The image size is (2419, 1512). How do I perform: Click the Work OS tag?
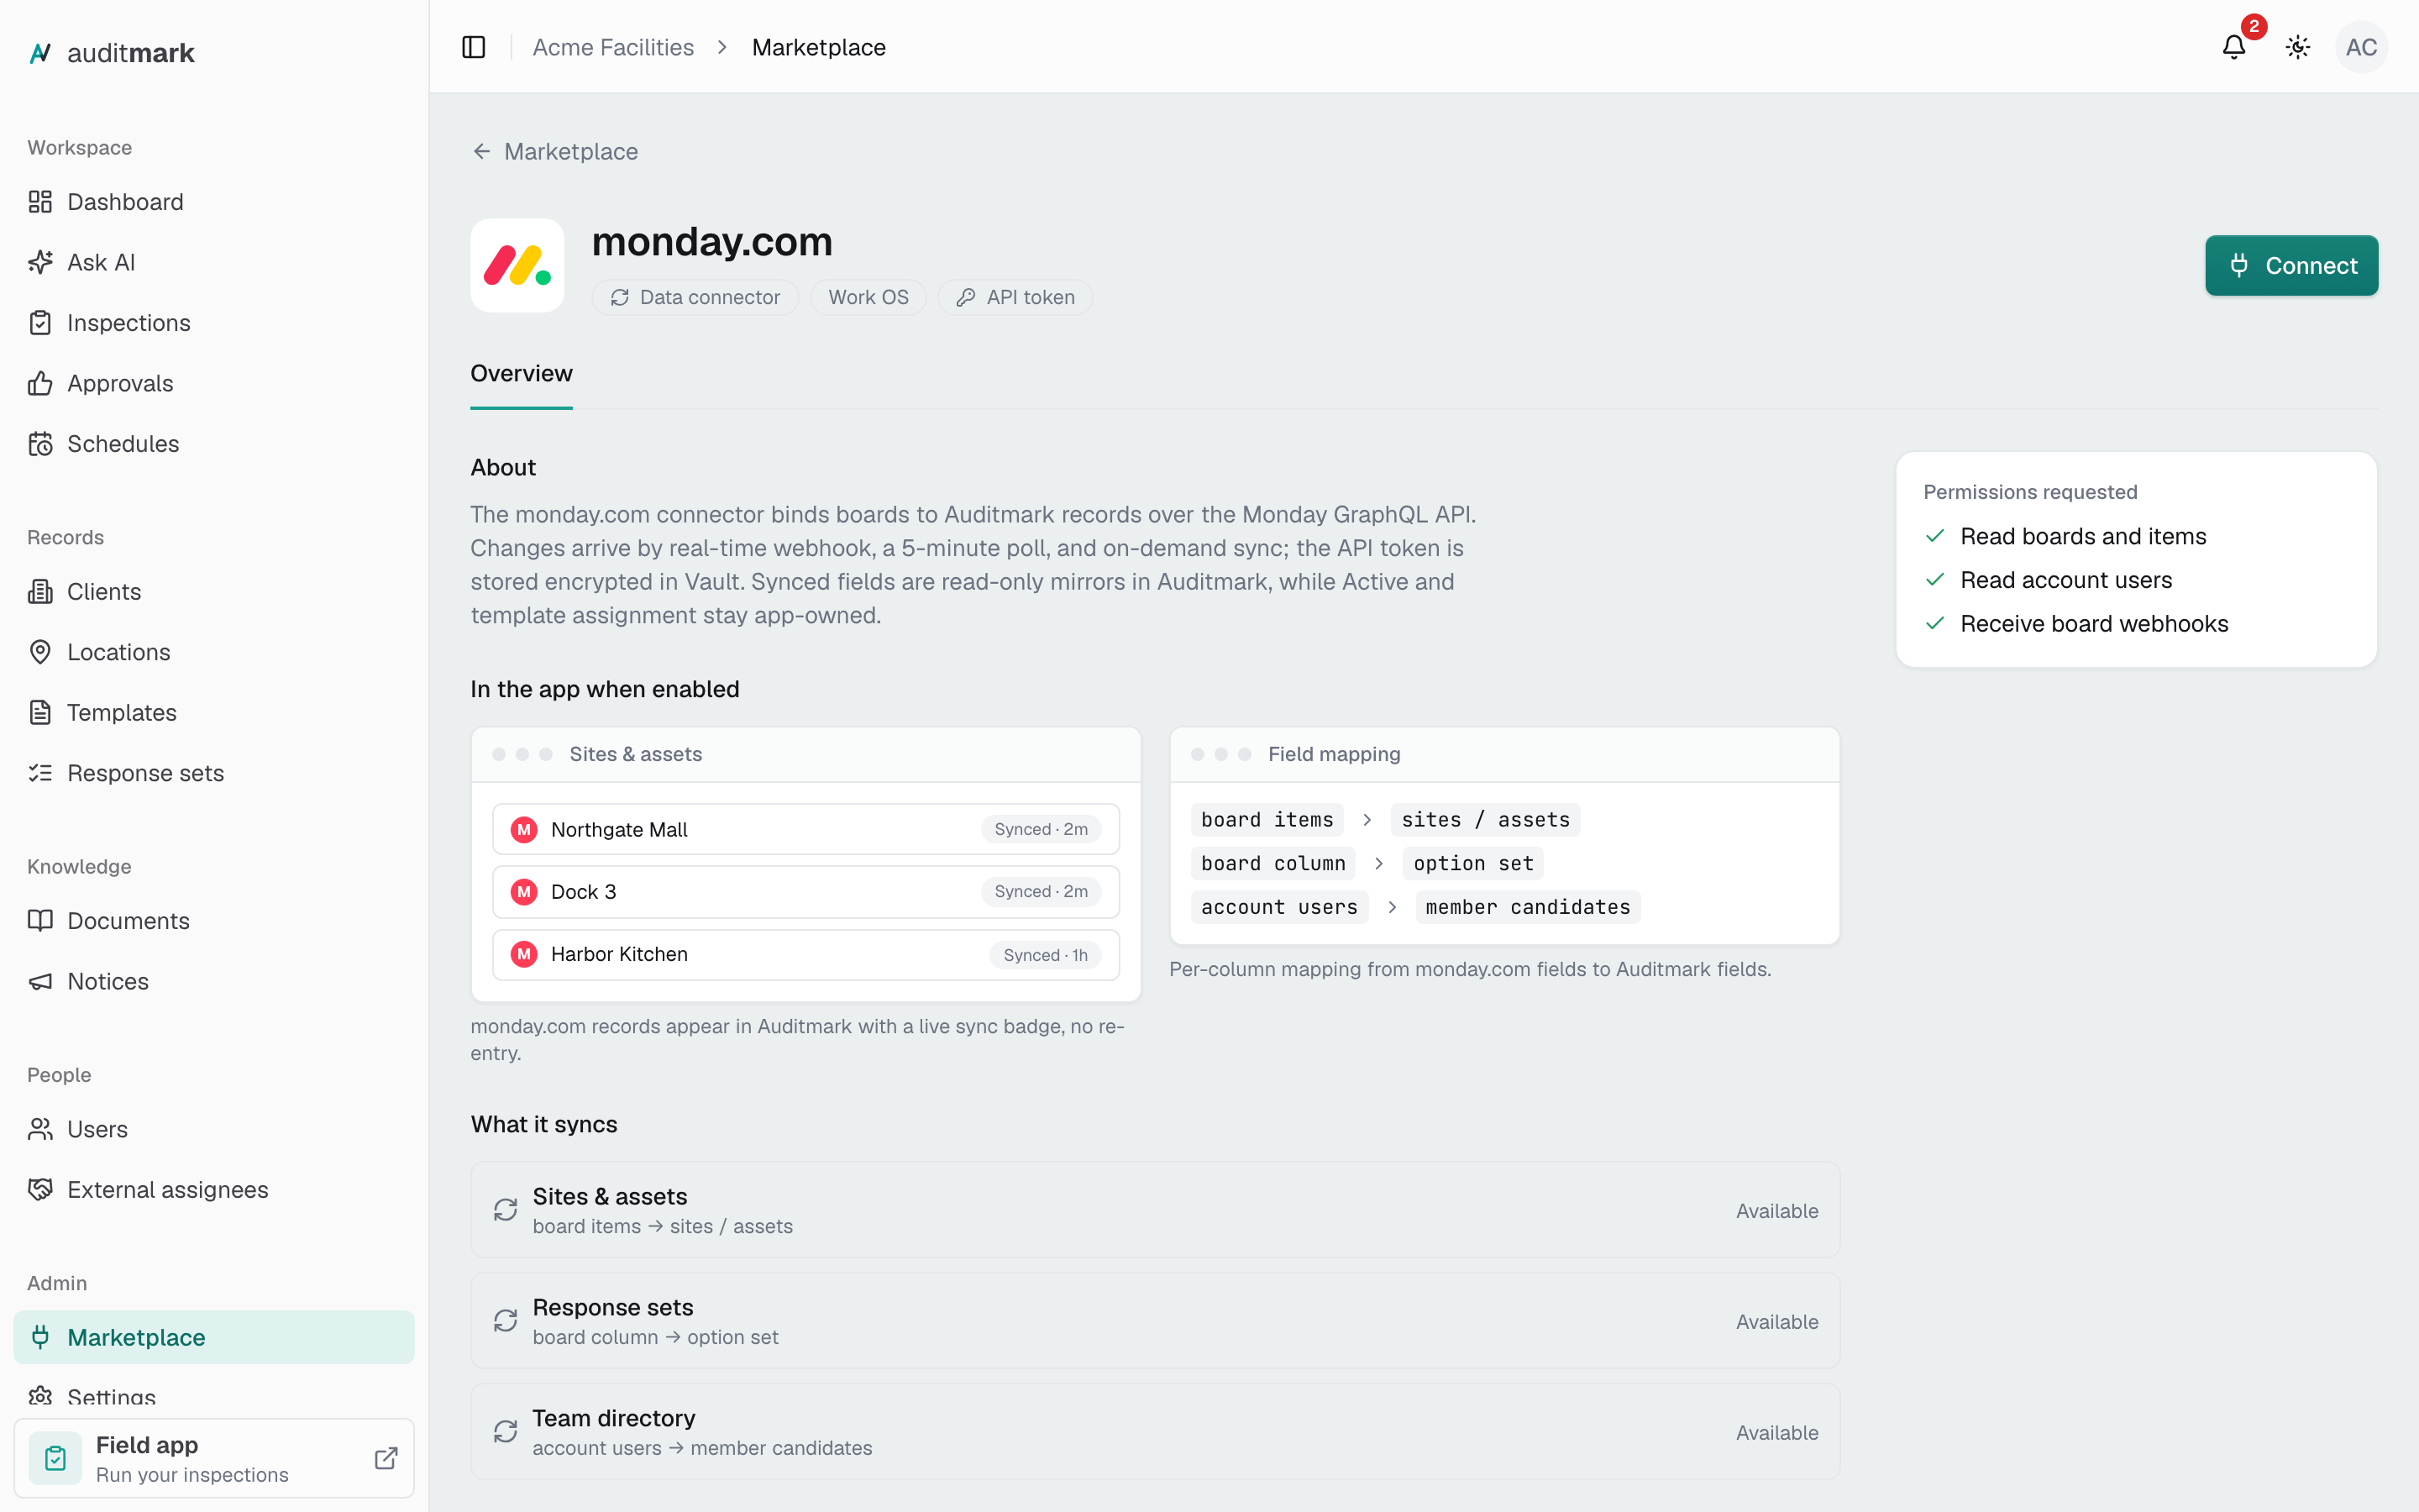(x=868, y=297)
